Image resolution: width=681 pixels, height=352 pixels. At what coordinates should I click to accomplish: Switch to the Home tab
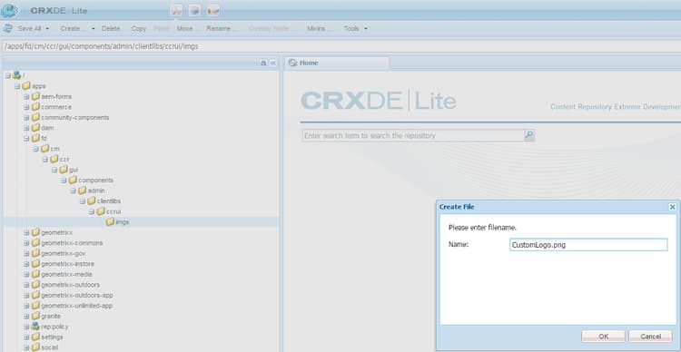pos(337,63)
